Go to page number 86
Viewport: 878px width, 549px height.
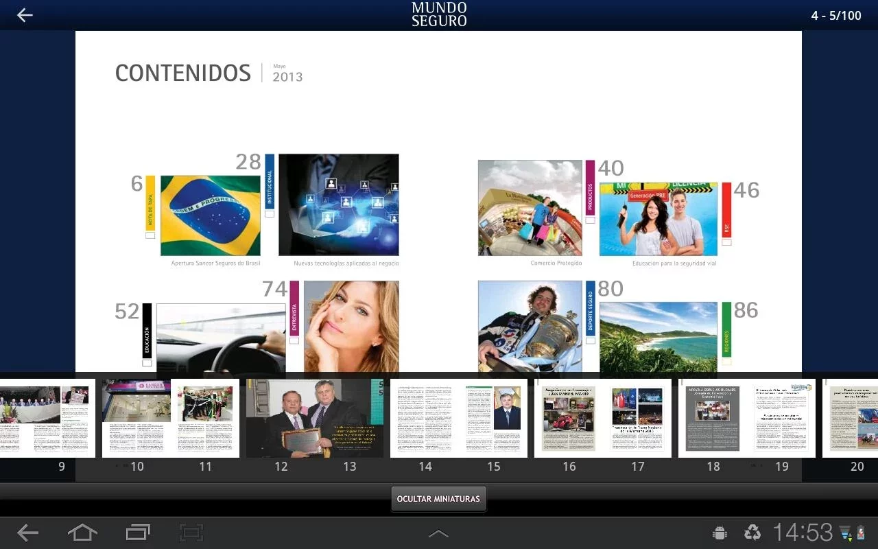point(746,310)
